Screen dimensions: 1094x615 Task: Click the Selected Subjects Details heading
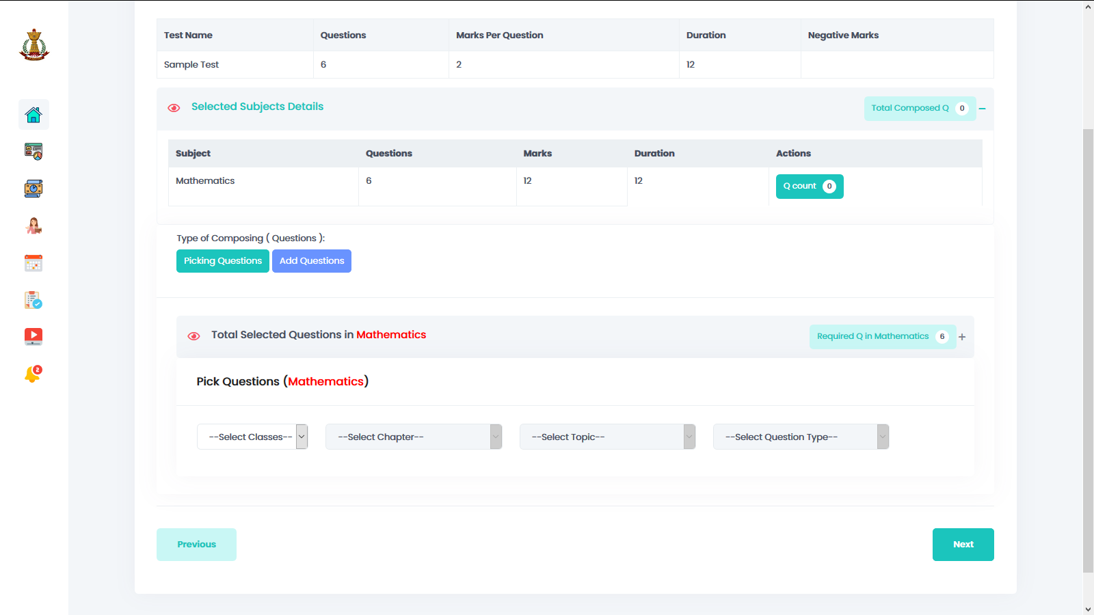(x=257, y=107)
